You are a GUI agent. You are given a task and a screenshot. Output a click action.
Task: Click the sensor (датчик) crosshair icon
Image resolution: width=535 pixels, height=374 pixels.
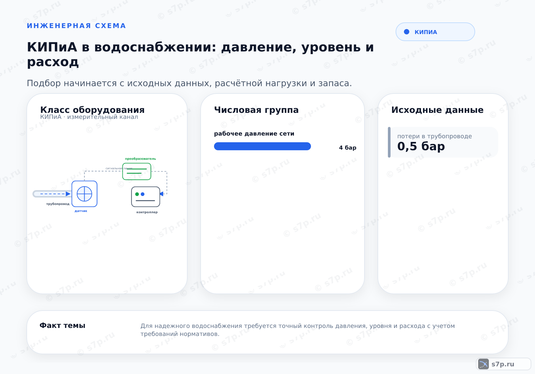coord(85,194)
